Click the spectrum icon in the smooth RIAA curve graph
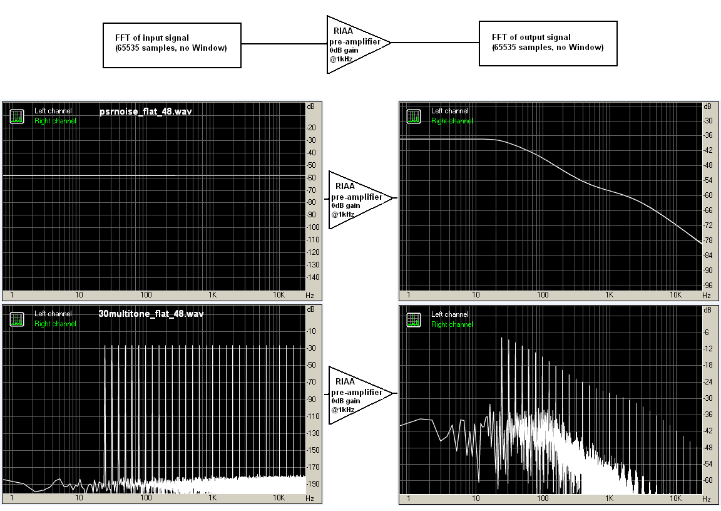Viewport: 721px width, 511px height. [414, 116]
